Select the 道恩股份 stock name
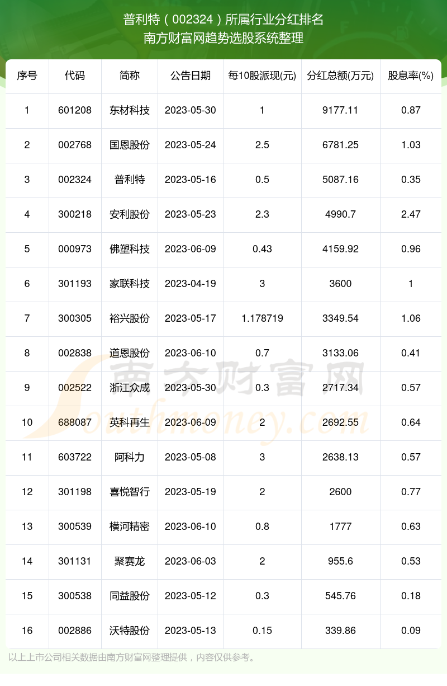The height and width of the screenshot is (686, 447). (130, 353)
